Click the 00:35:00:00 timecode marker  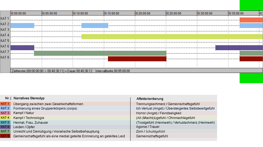click(x=235, y=13)
